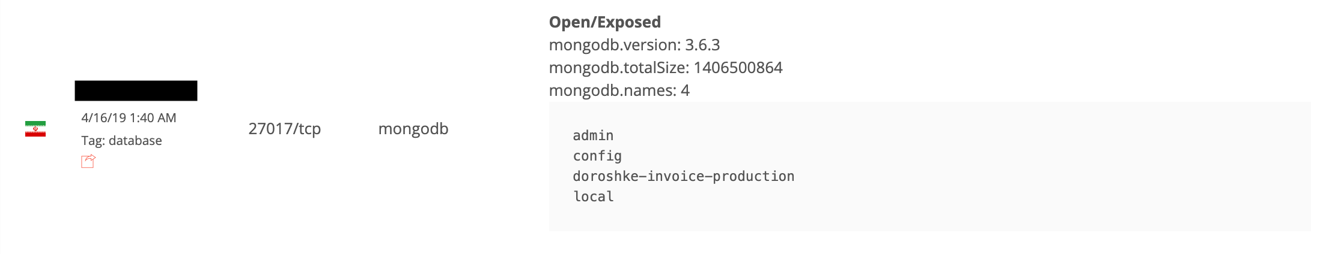Click the Iran flag icon
Viewport: 1329px width, 254px height.
click(35, 129)
